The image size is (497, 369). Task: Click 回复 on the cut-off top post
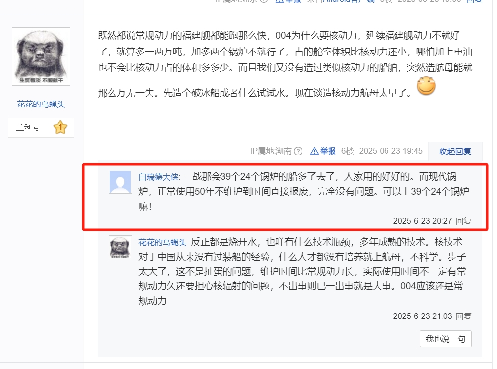coord(474,1)
